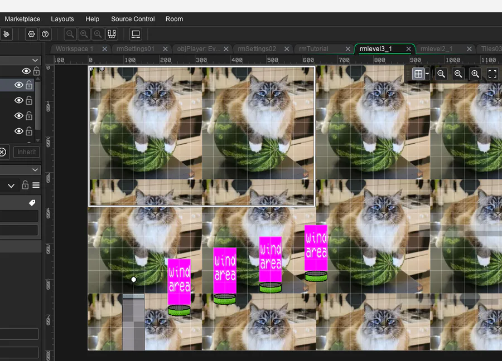This screenshot has width=502, height=361.
Task: Toggle lock of layer below the selected one
Action: tap(29, 100)
